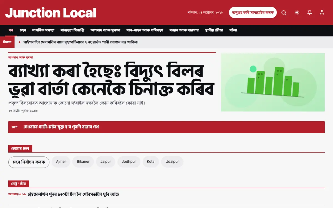Open স্থানীয় ক্ৰীড়া nav section
The image size is (333, 208).
[214, 30]
